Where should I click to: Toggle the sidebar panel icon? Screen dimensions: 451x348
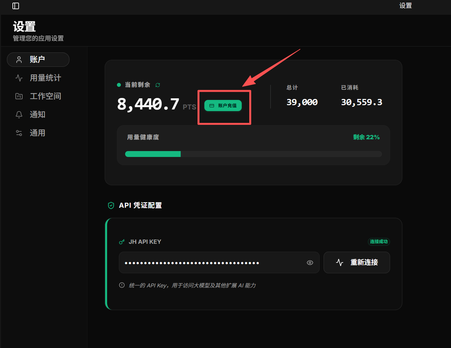coord(16,6)
